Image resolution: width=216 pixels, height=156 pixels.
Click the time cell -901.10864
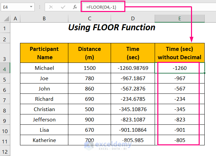point(133,130)
